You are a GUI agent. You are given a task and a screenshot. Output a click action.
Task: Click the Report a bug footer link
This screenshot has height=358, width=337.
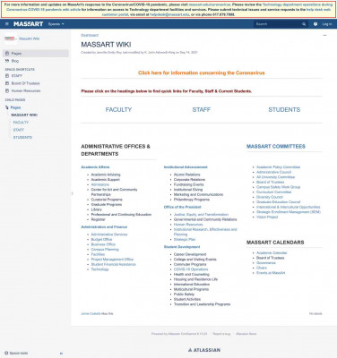click(221, 334)
